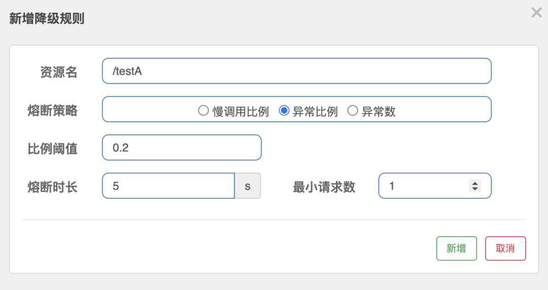Select the 慢调用比例 radio button
Screen dimensions: 548x290
[x=203, y=111]
